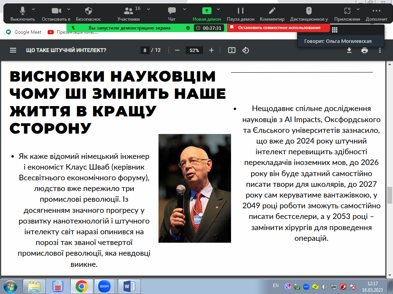
Task: Open Участники participants panel
Action: (x=129, y=14)
